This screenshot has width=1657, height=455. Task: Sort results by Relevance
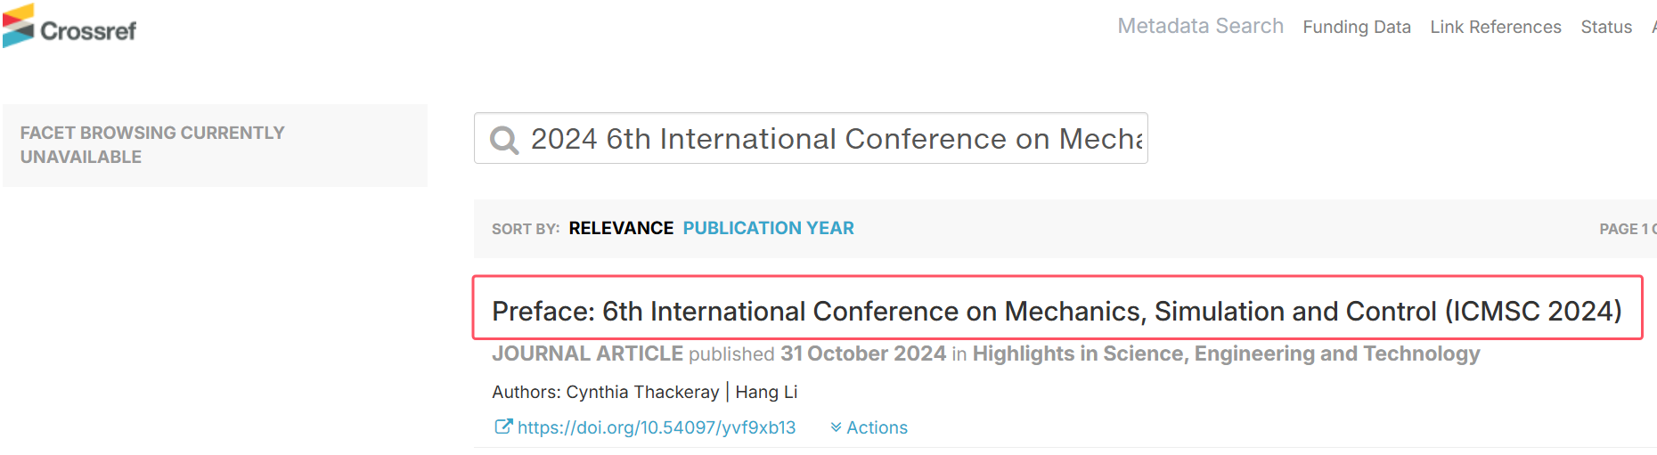(621, 229)
